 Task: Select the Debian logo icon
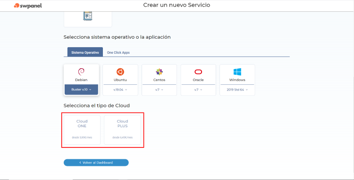point(81,72)
